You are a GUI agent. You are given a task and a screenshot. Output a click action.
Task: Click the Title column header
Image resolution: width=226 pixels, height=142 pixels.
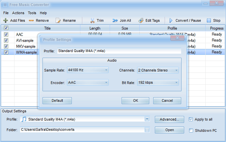coord(47,28)
